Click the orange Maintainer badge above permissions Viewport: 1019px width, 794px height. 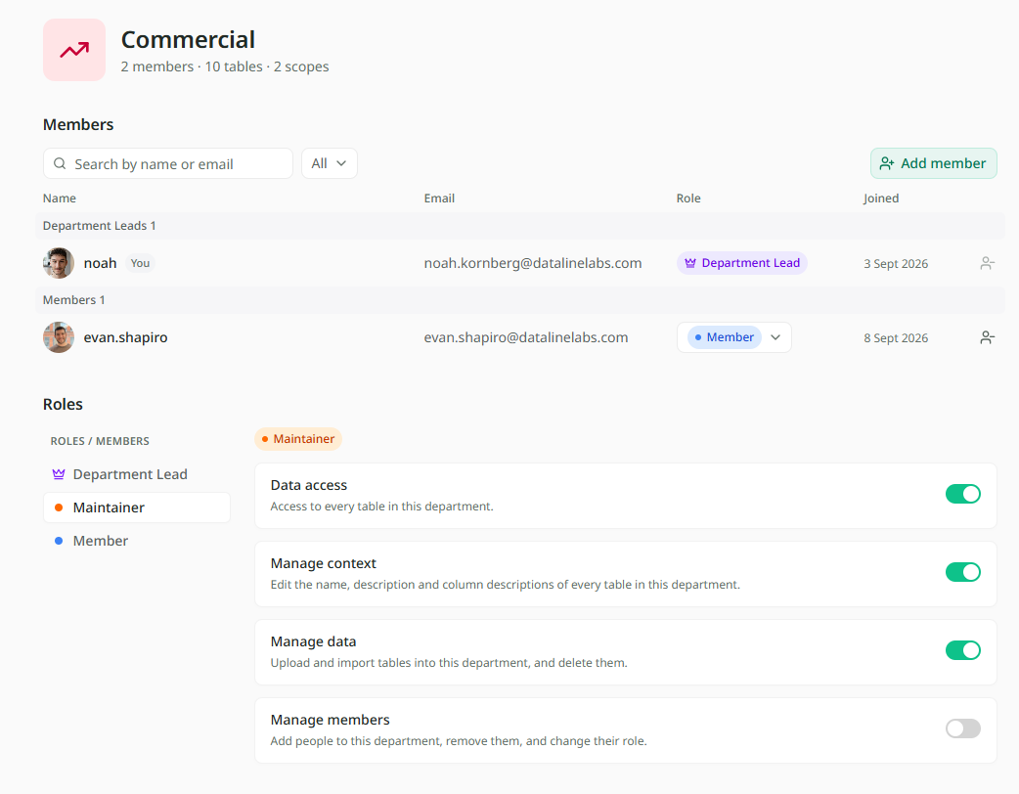[298, 439]
